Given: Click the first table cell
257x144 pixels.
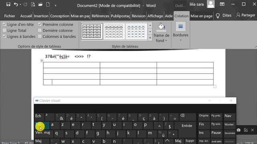Looking at the screenshot, I should coord(71,65).
